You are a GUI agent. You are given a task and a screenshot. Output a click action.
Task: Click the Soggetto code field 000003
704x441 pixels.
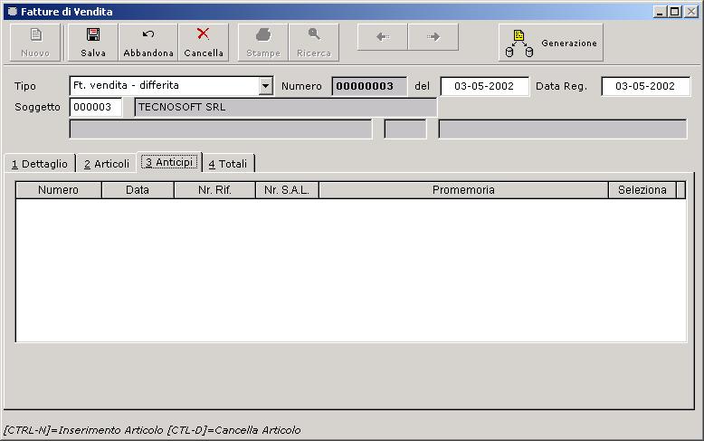coord(96,107)
